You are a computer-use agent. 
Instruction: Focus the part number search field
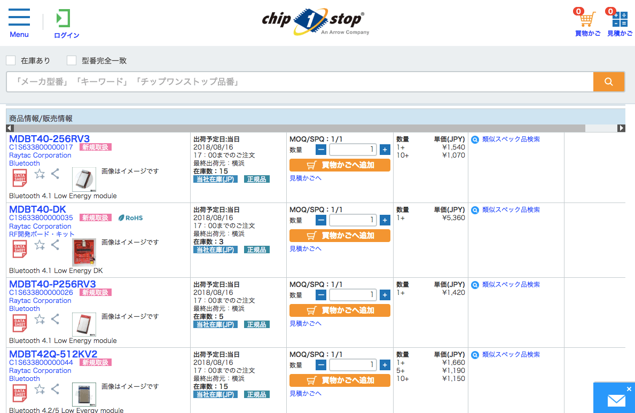pyautogui.click(x=300, y=82)
